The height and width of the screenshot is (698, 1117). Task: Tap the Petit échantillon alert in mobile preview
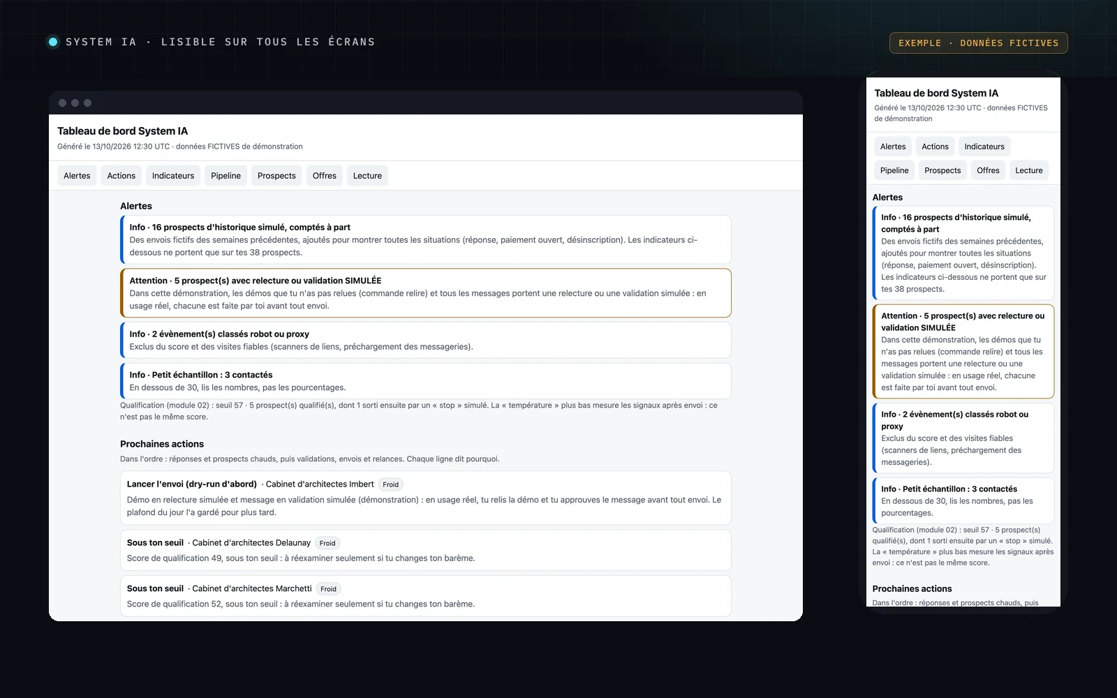click(x=963, y=500)
